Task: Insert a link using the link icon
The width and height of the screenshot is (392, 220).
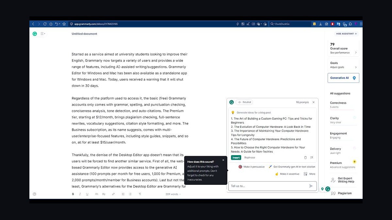Action: [113, 194]
